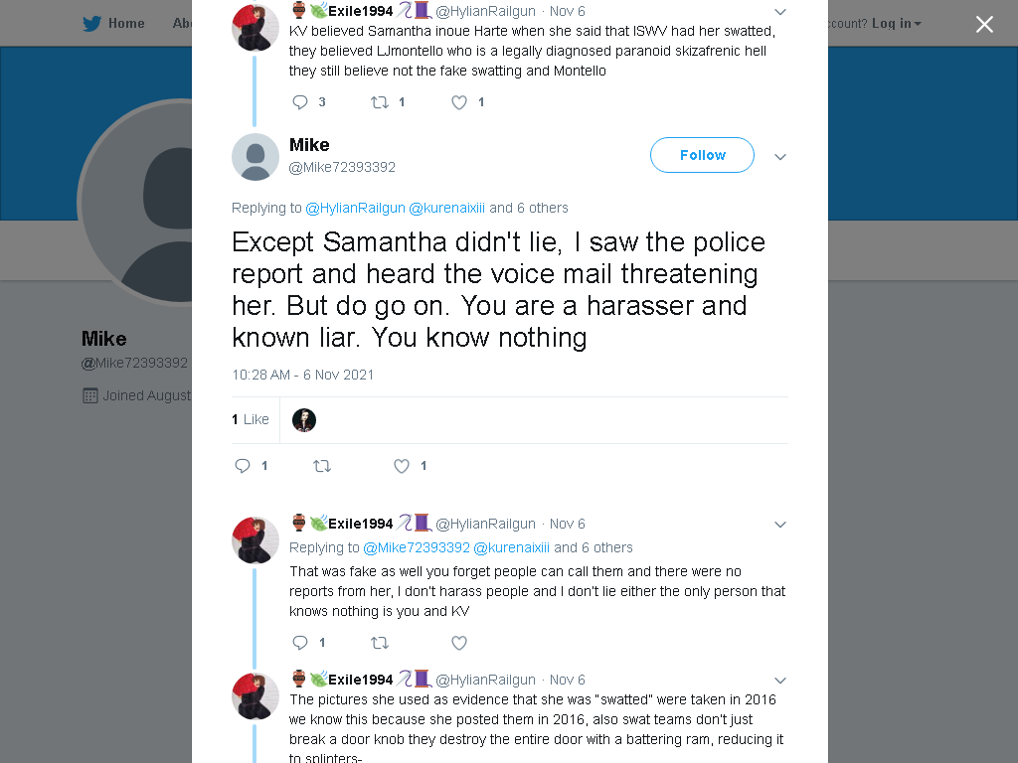Retweet Mike's main tweet

322,466
